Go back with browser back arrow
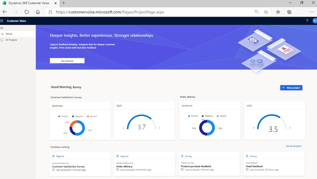The image size is (317, 179). click(5, 12)
